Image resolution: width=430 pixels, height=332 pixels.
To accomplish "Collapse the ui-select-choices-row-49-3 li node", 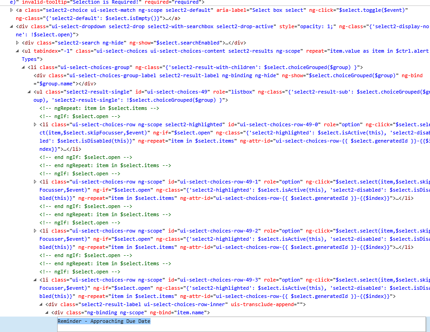I will (x=35, y=280).
